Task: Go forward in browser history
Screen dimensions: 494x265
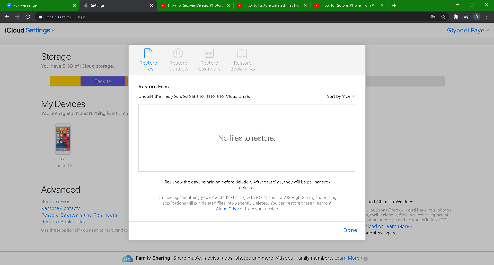Action: coord(17,17)
